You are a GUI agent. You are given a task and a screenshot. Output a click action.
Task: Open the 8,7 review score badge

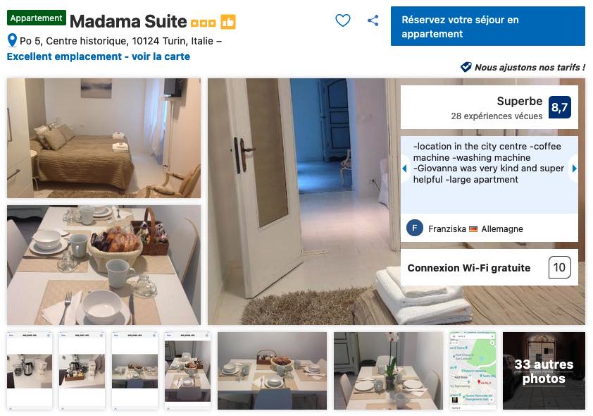[x=559, y=107]
